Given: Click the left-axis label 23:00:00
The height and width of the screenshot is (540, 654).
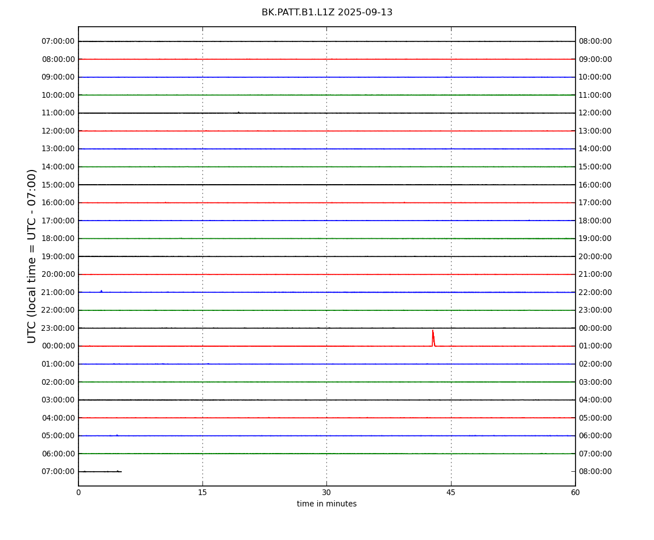Looking at the screenshot, I should click(58, 328).
